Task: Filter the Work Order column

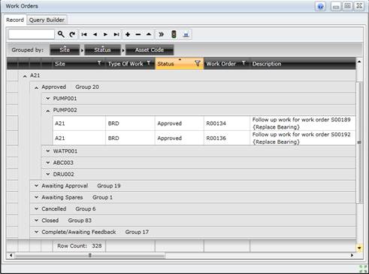Action: pos(243,63)
